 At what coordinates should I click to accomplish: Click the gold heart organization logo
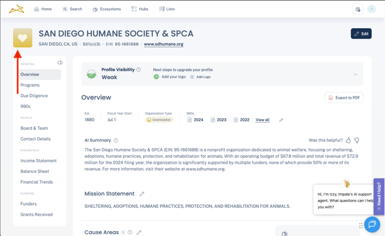pyautogui.click(x=23, y=38)
